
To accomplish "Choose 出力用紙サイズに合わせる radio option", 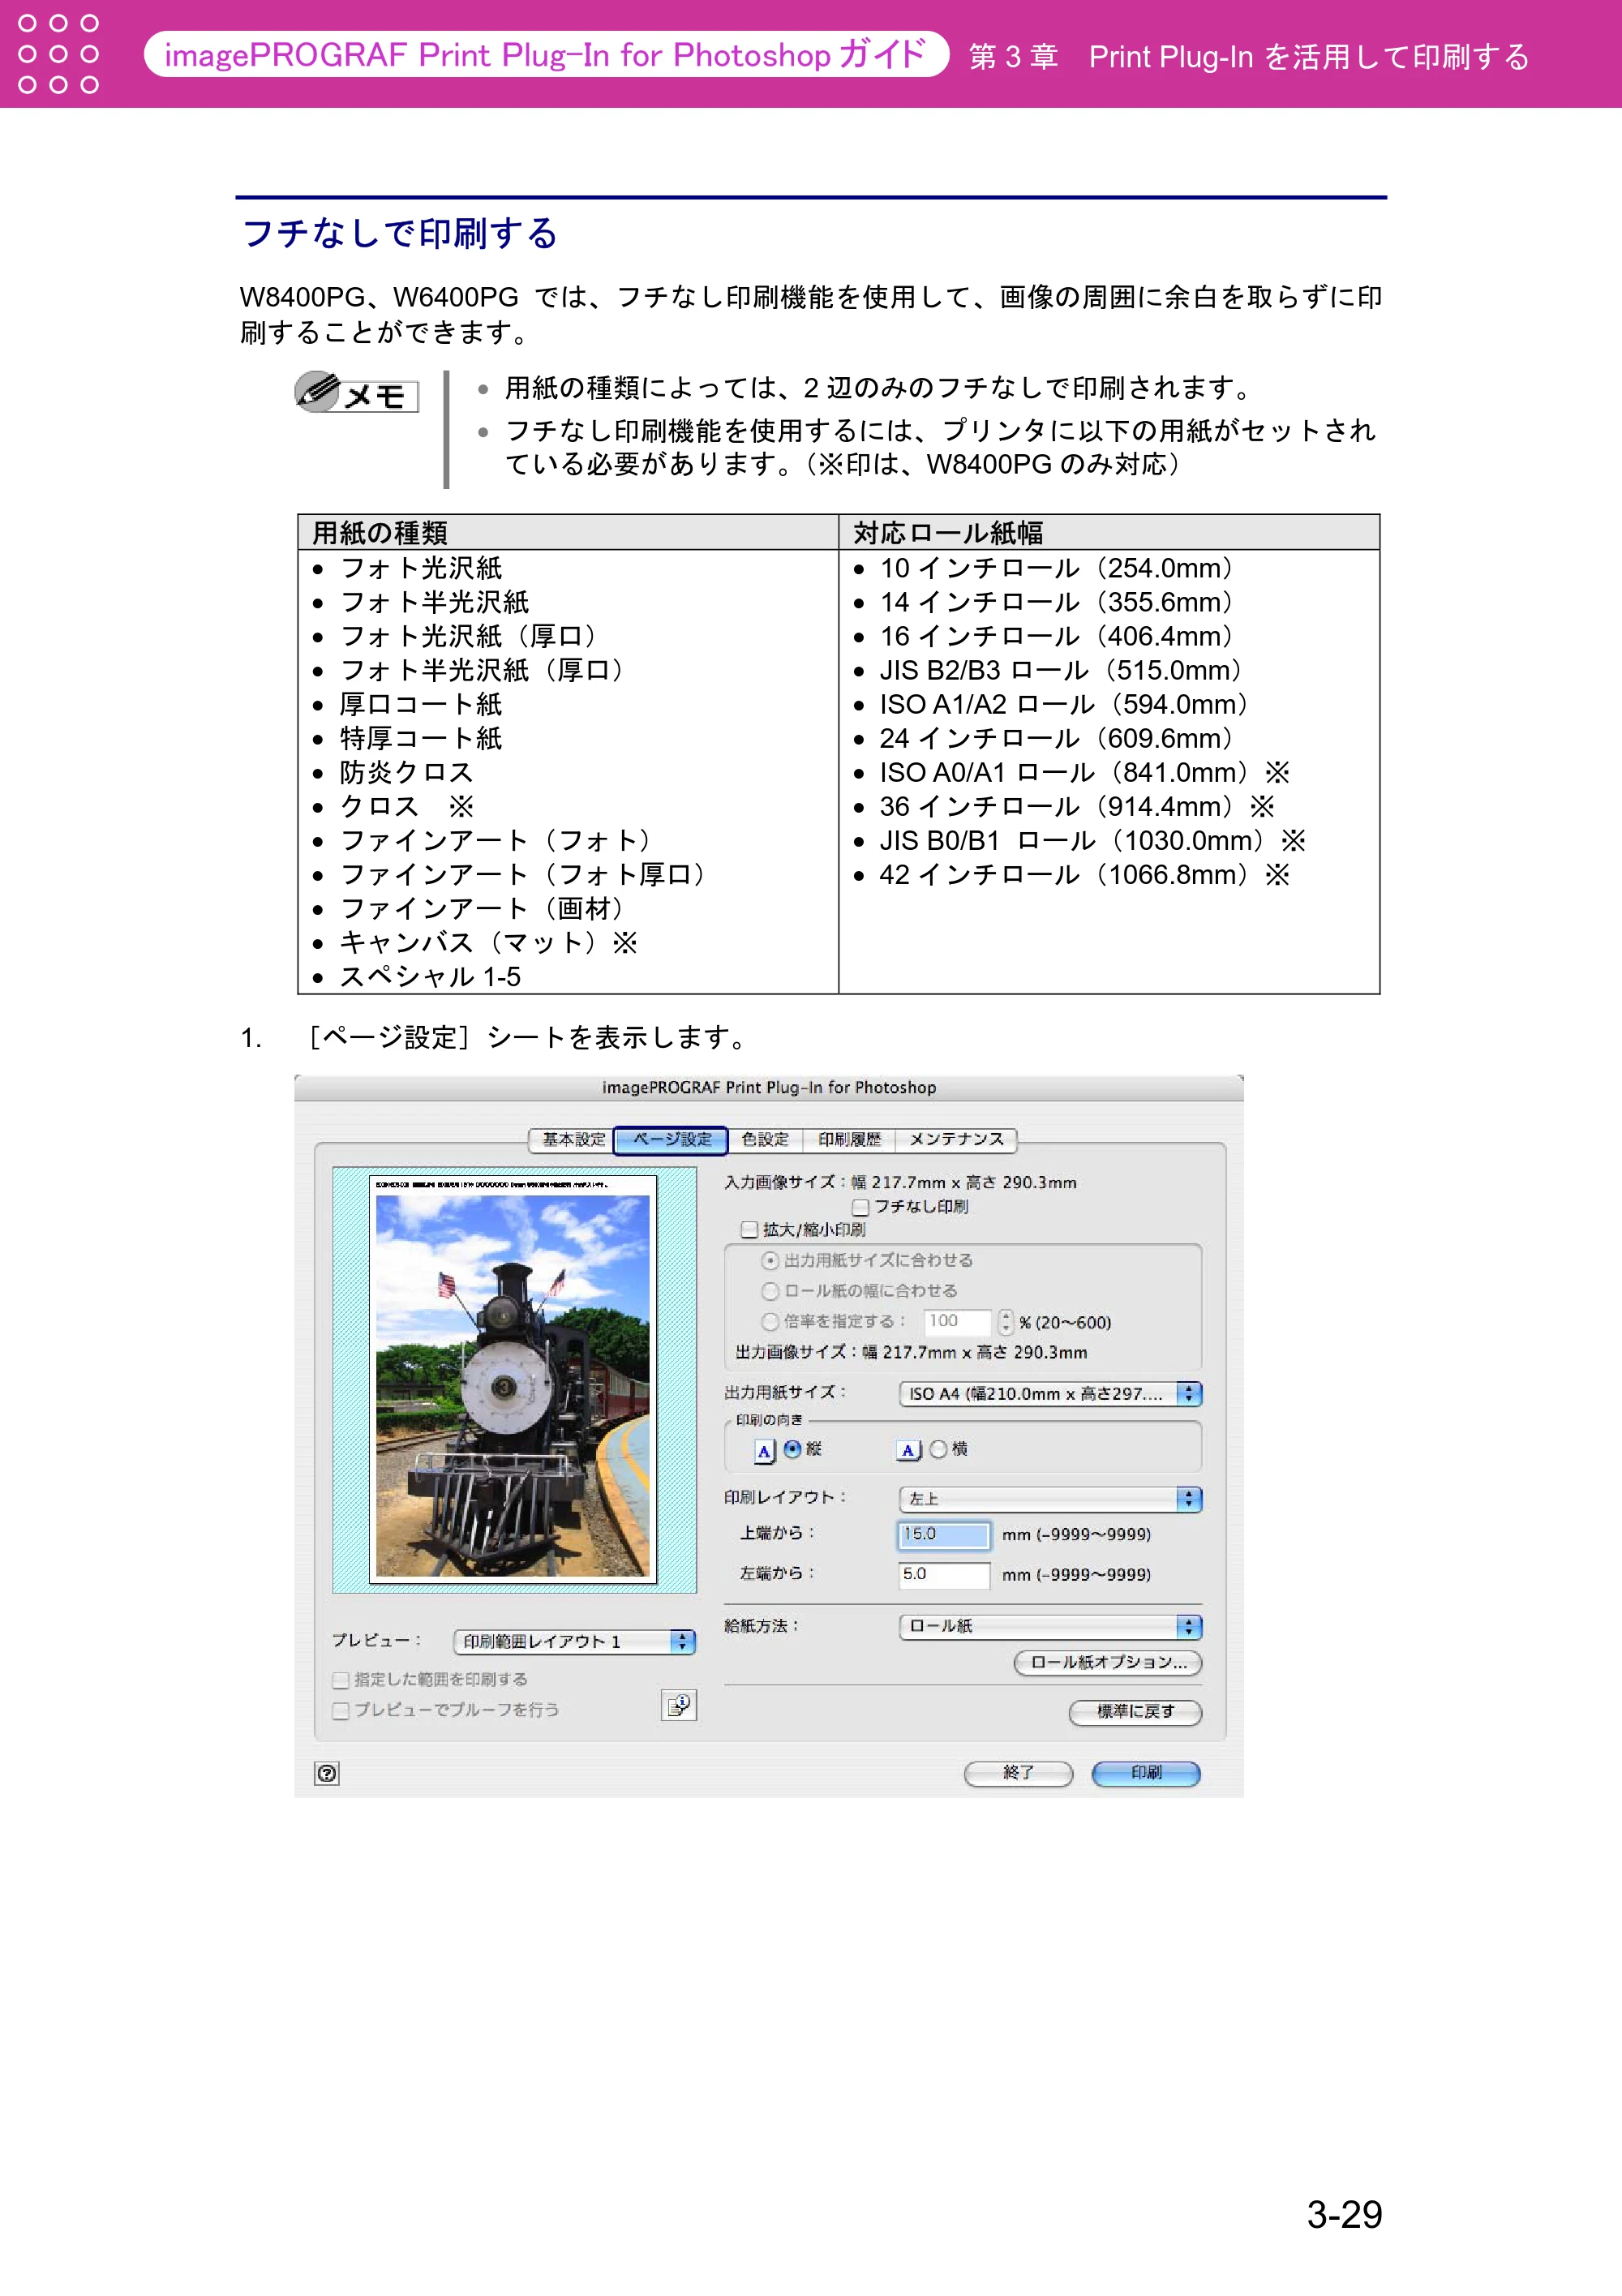I will tap(770, 1261).
